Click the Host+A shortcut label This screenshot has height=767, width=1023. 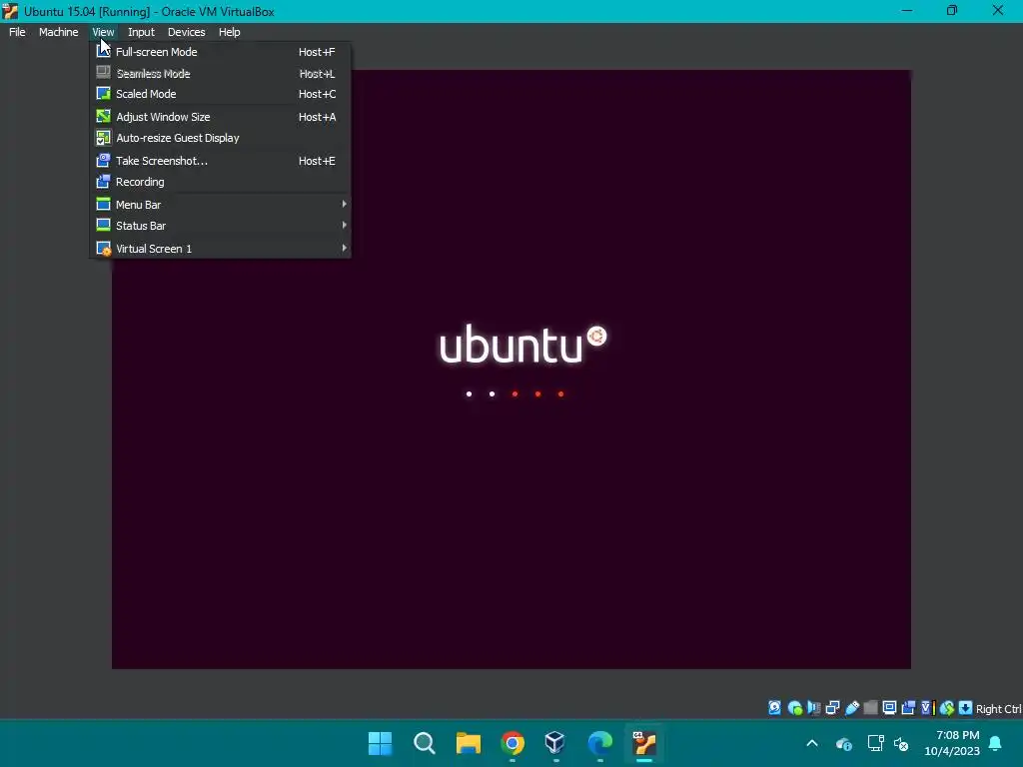point(317,117)
